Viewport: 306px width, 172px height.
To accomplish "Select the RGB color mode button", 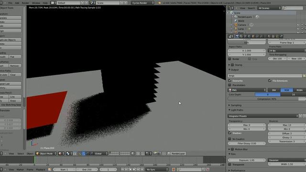I will (x=287, y=90).
